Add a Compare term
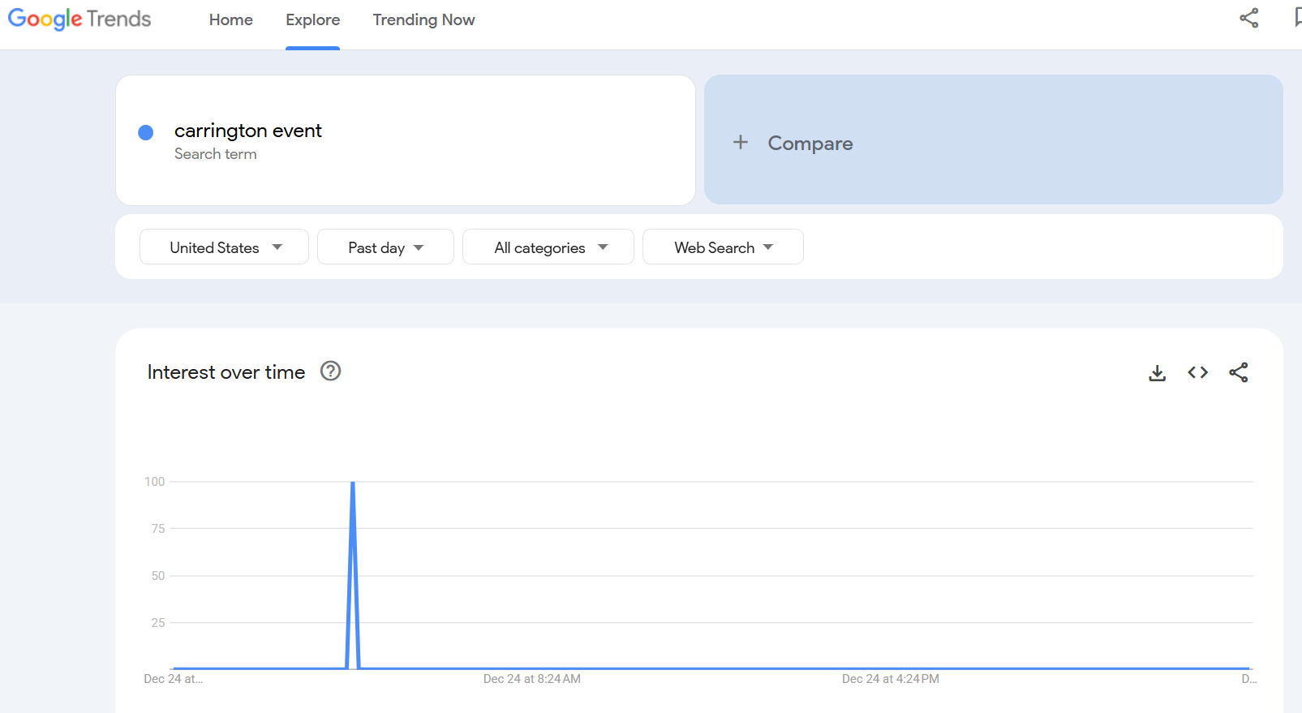 (x=994, y=140)
